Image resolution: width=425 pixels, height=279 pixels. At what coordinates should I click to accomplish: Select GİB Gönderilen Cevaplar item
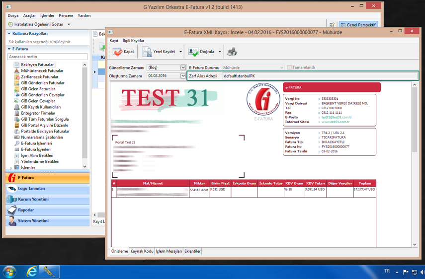(43, 95)
